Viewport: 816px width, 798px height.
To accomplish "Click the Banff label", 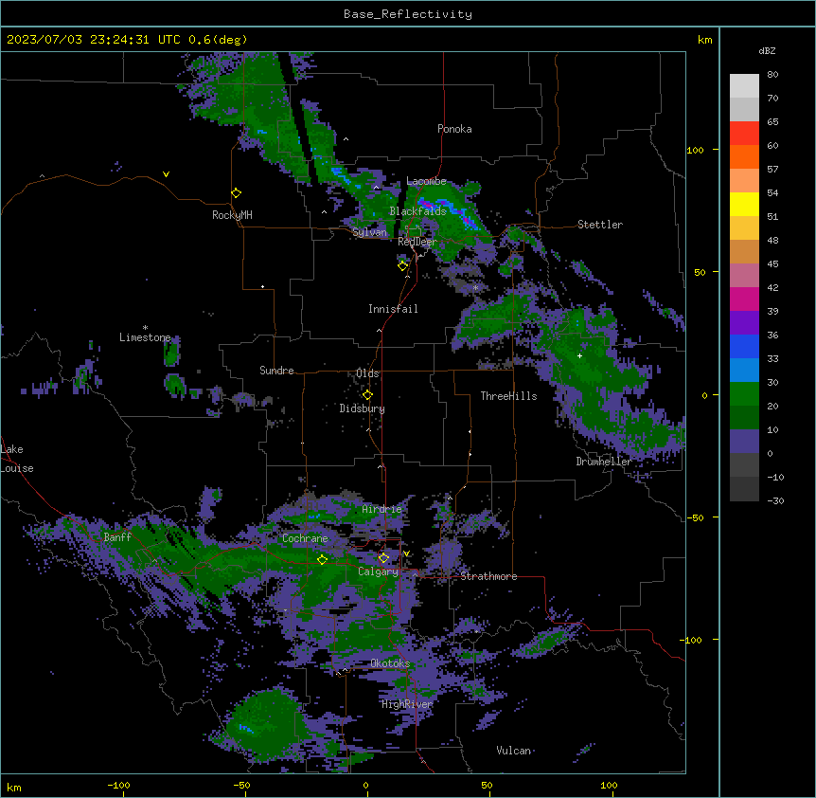I will click(x=117, y=537).
